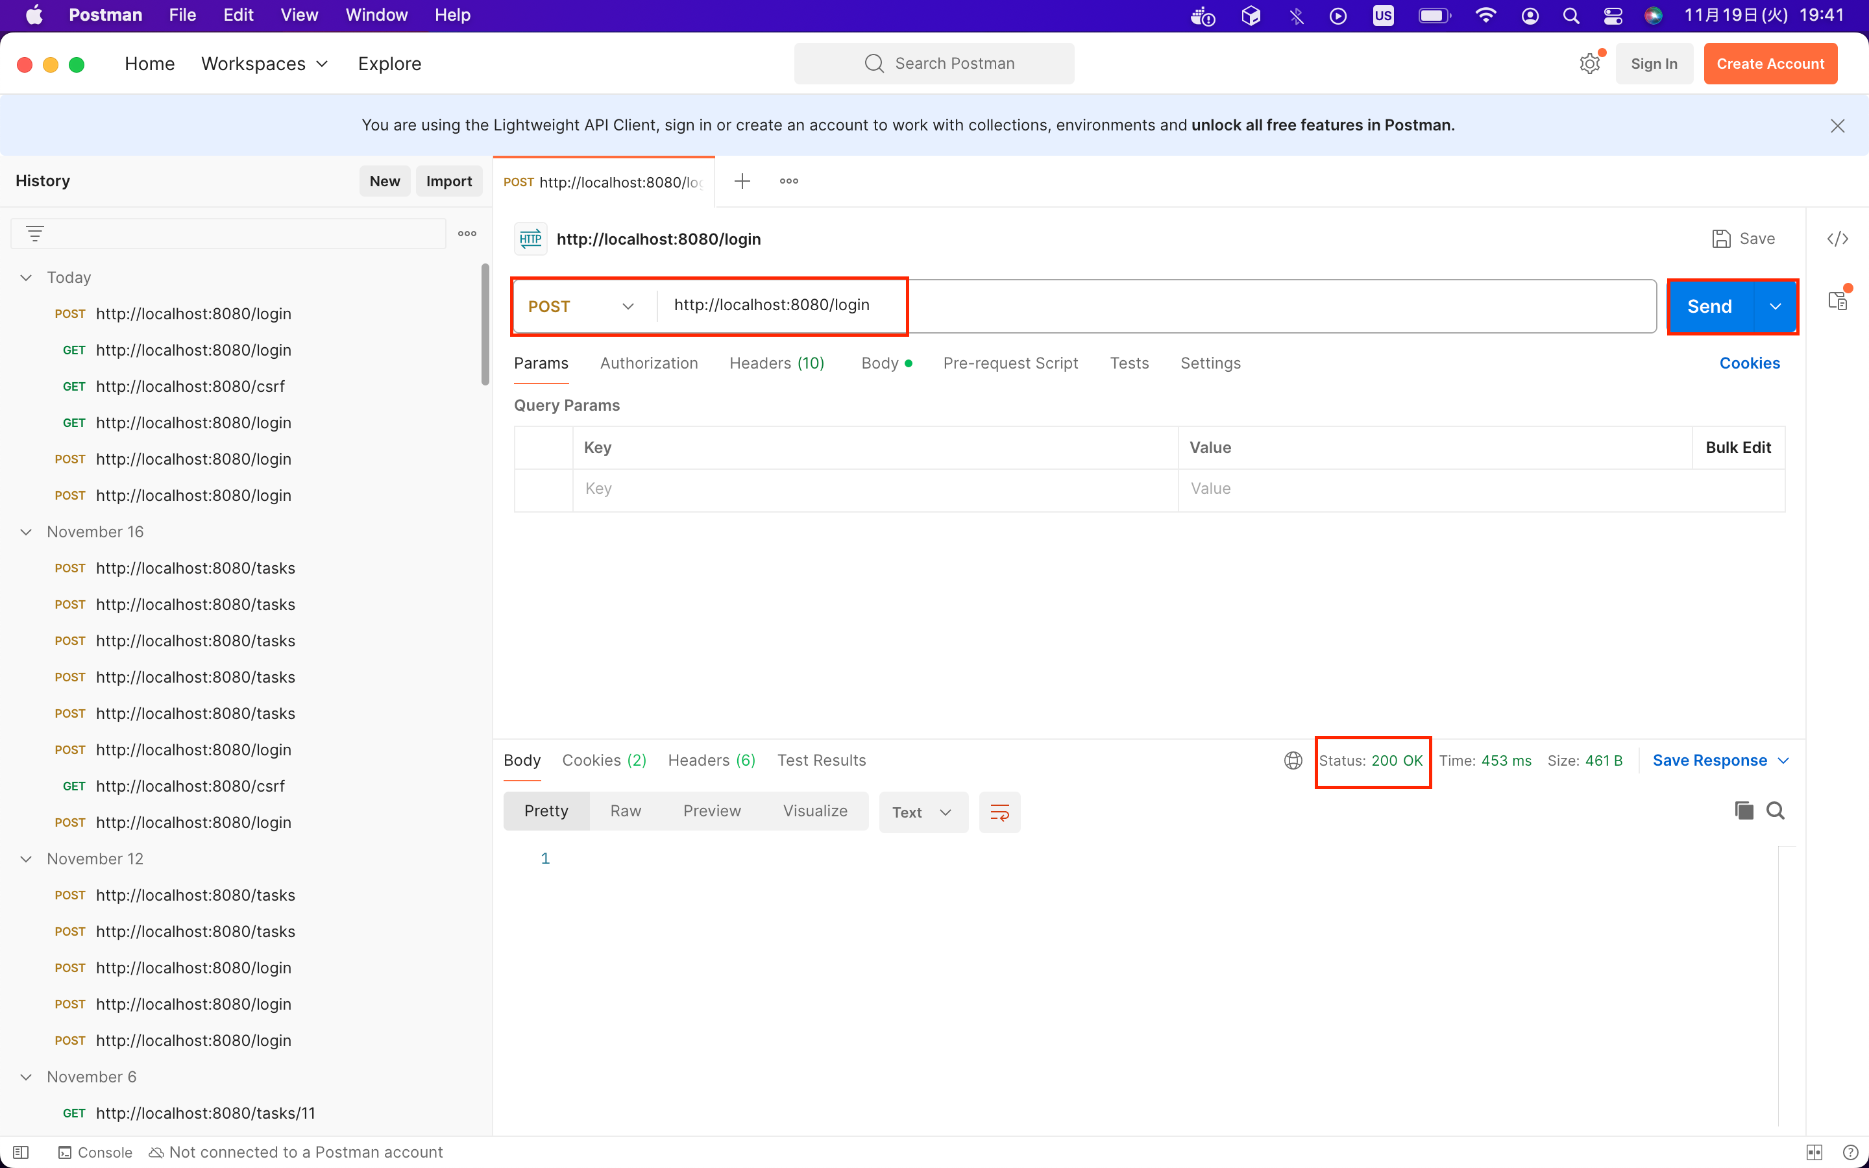This screenshot has width=1869, height=1168.
Task: Collapse the Today history group
Action: (26, 277)
